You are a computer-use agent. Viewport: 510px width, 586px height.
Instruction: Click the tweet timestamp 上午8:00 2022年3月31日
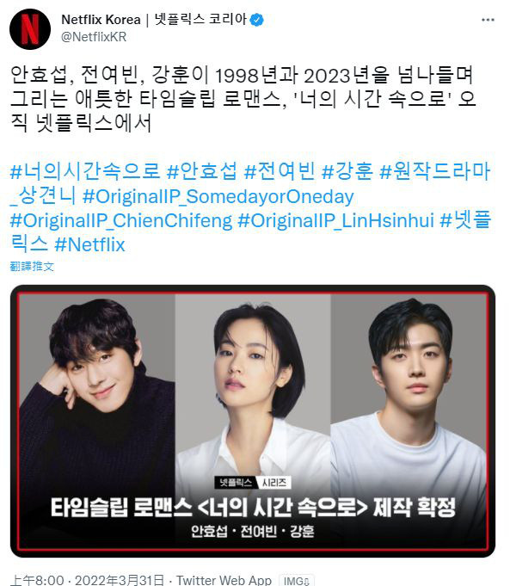tap(88, 580)
